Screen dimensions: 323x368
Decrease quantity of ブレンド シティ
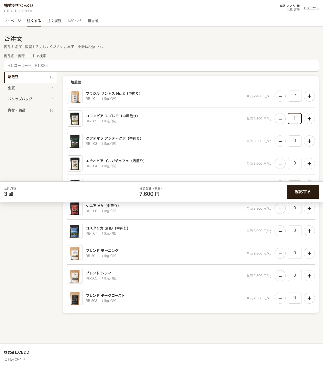click(x=280, y=276)
